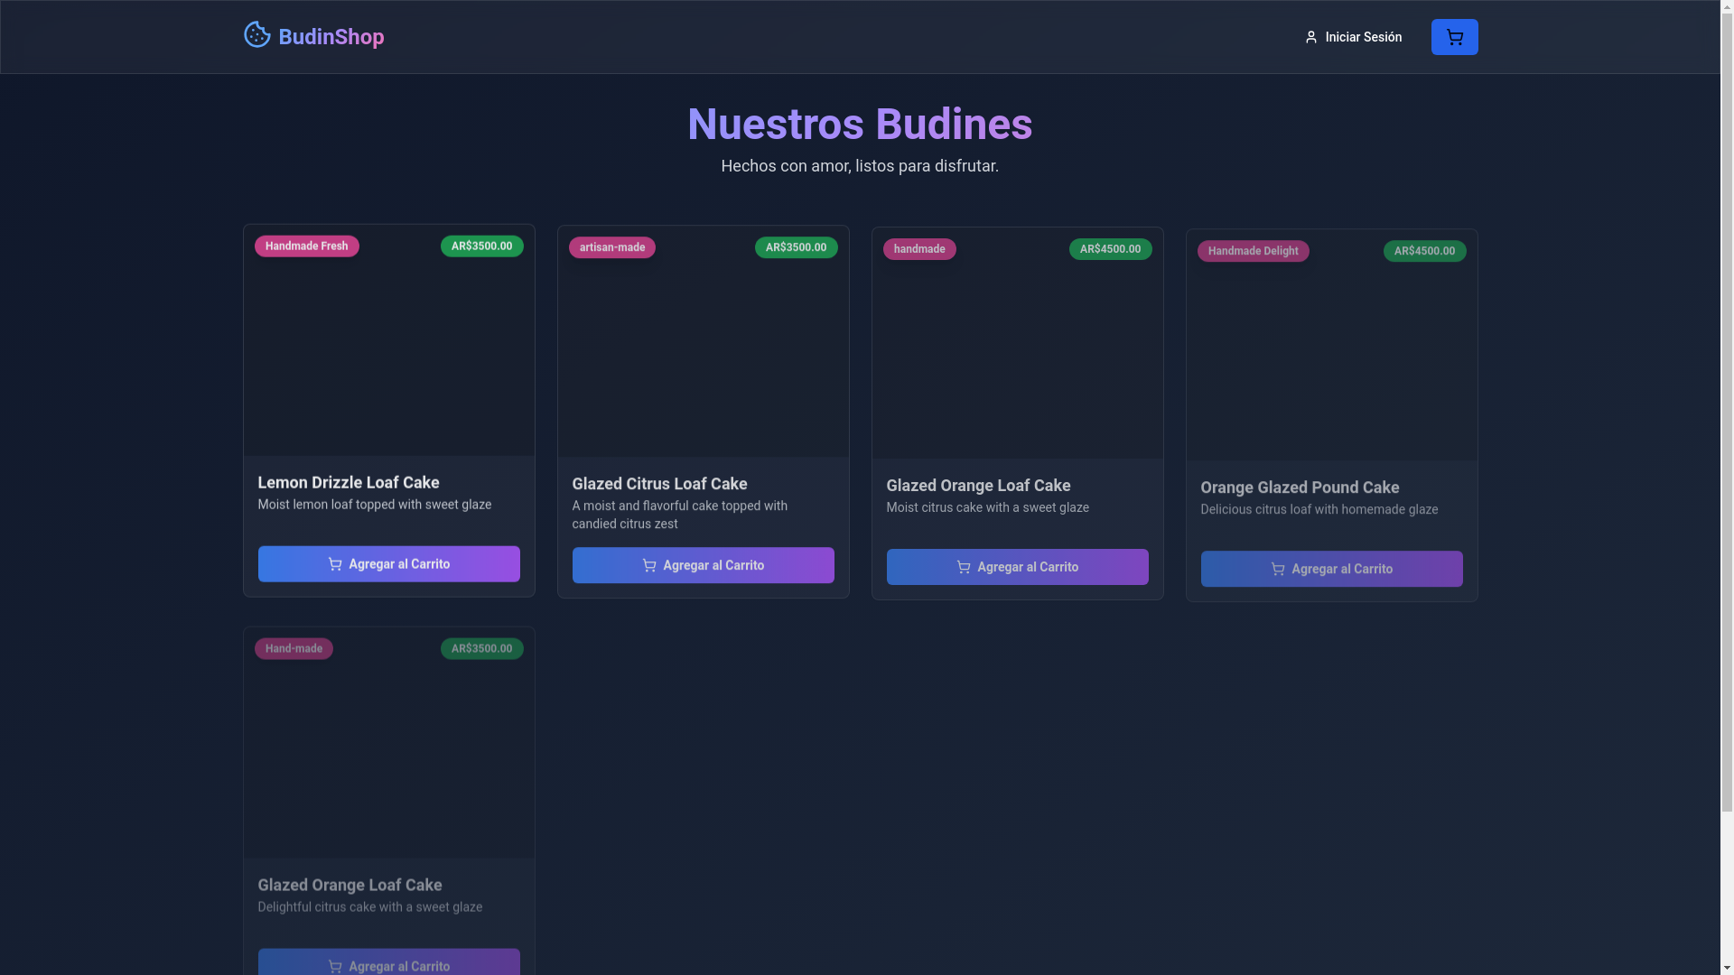The height and width of the screenshot is (975, 1734).
Task: Click the Glazed Citrus Loaf Cake title
Action: [659, 485]
